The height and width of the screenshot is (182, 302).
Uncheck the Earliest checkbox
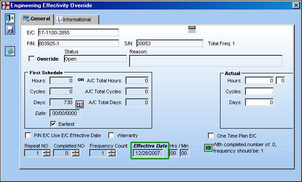[x=53, y=124]
